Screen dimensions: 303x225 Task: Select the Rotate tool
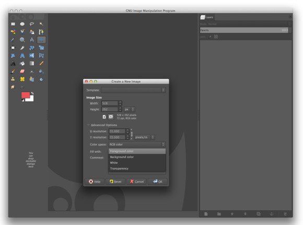(32, 48)
